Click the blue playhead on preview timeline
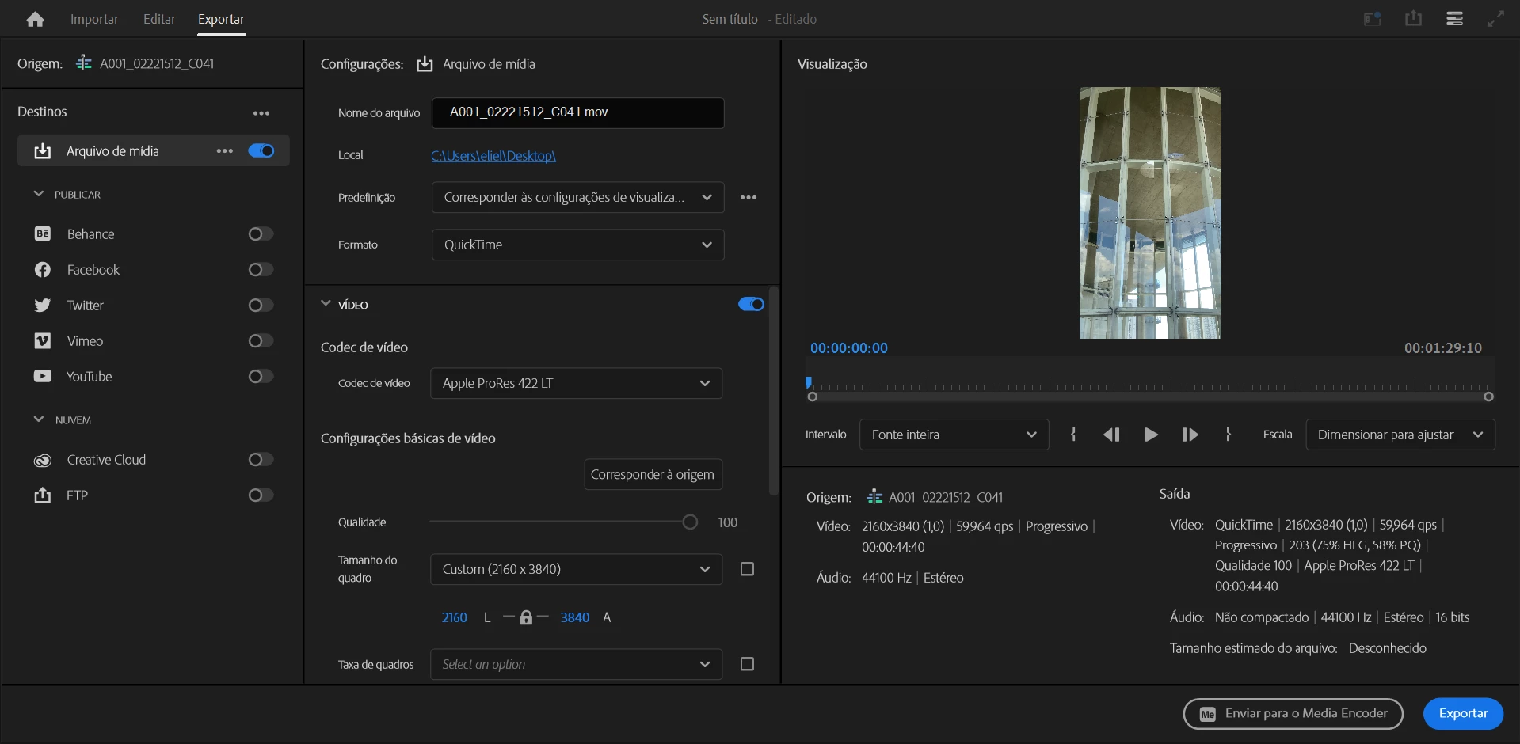 click(x=808, y=382)
